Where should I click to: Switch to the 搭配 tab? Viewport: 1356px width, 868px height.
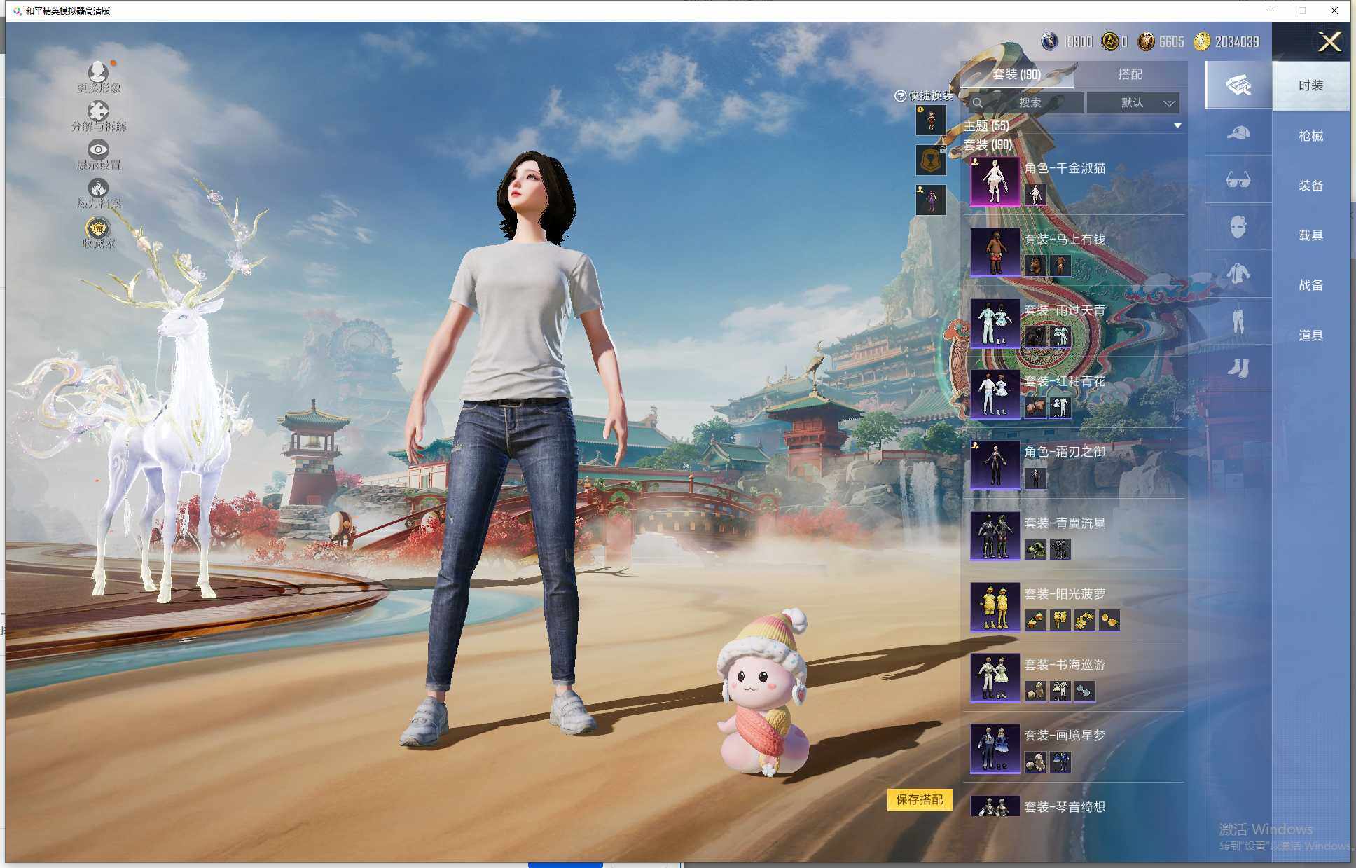coord(1129,74)
